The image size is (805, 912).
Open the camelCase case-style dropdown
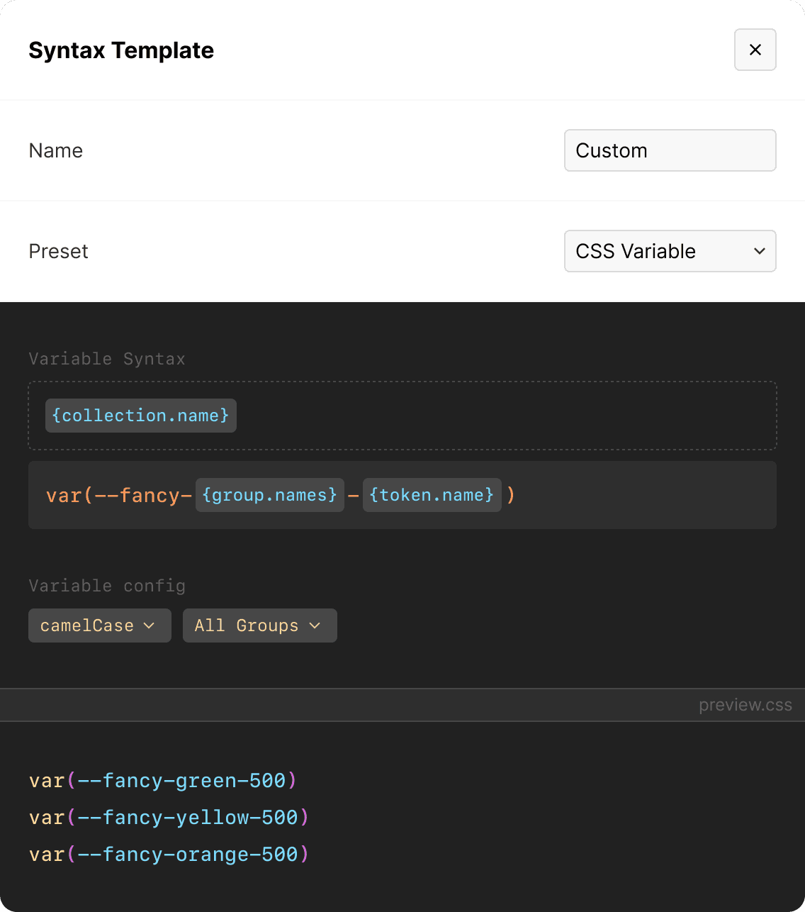click(100, 625)
